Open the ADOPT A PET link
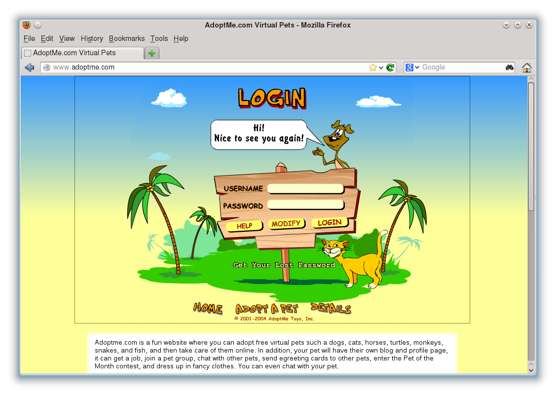 (x=266, y=309)
